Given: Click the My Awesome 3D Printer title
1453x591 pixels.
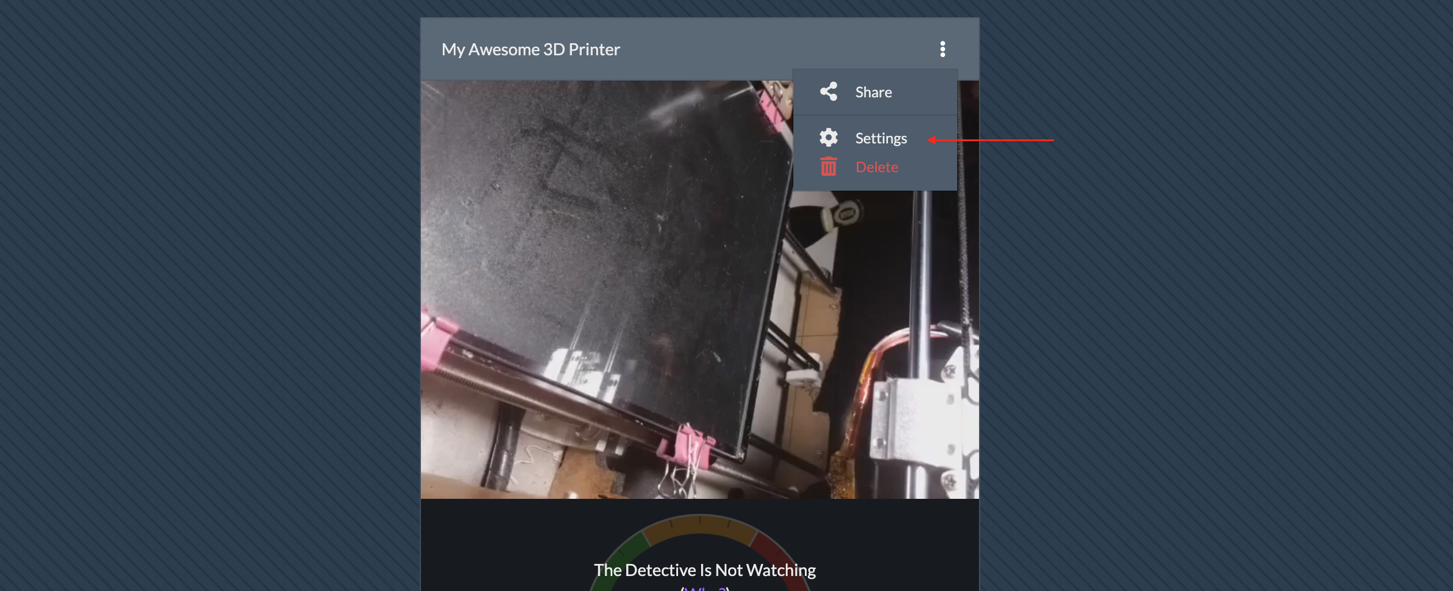Looking at the screenshot, I should 530,50.
